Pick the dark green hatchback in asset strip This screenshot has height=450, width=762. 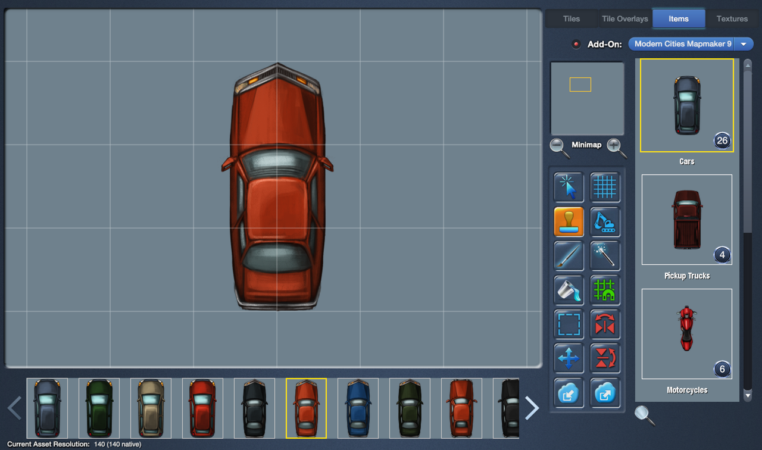point(99,408)
